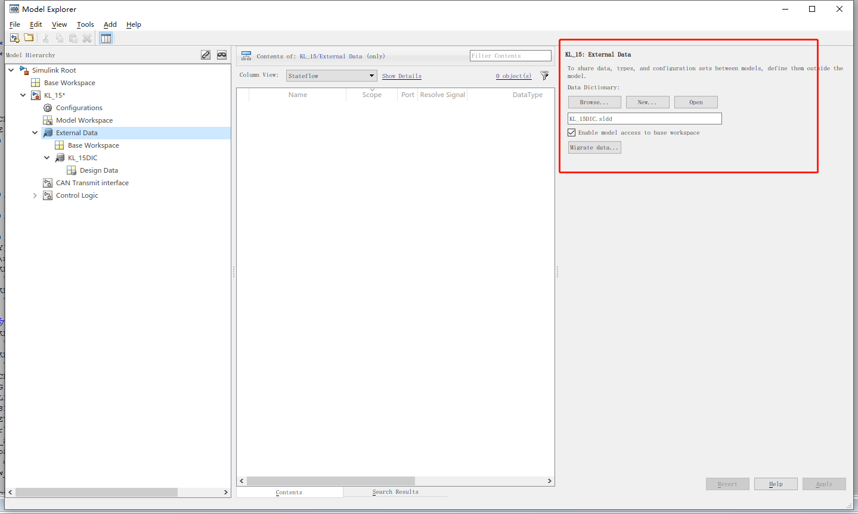The height and width of the screenshot is (514, 858).
Task: Click the KL_15DIC.sldd dictionary name field
Action: tap(645, 119)
